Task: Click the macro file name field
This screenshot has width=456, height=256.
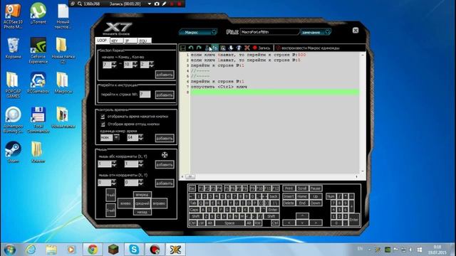Action: pos(269,32)
